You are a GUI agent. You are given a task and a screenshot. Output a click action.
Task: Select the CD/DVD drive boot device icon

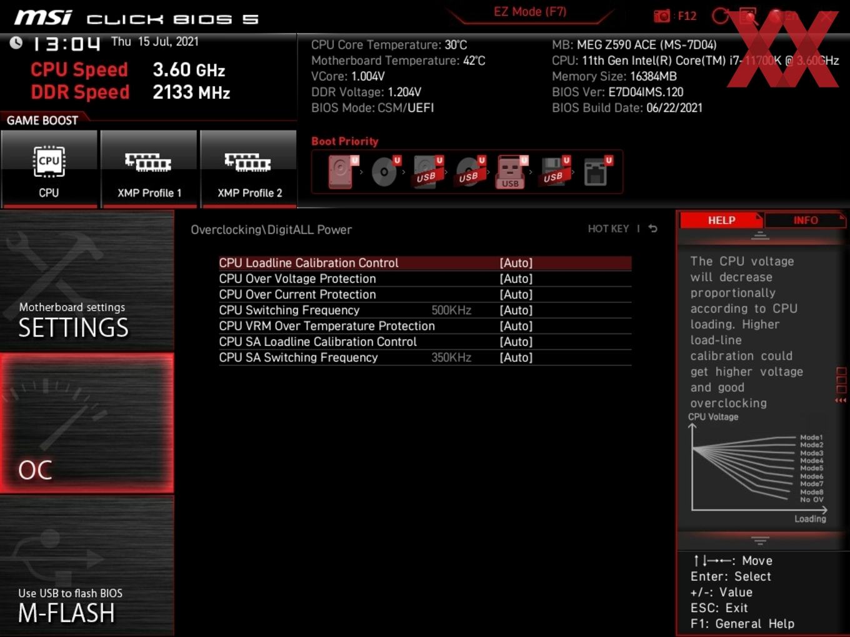pyautogui.click(x=386, y=171)
